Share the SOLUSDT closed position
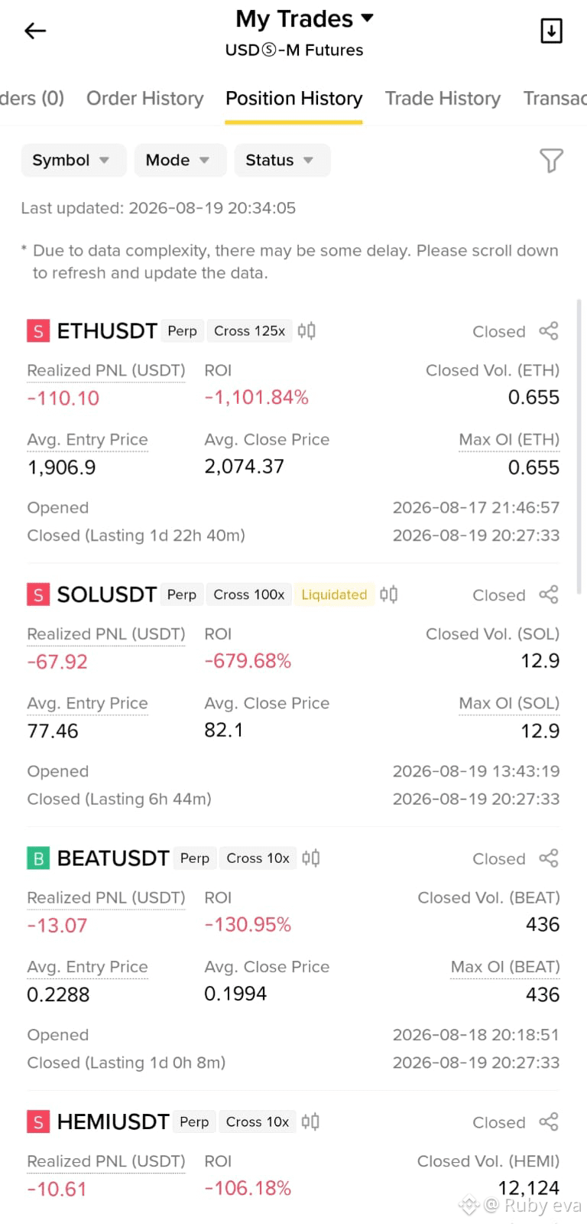587x1224 pixels. pos(549,594)
